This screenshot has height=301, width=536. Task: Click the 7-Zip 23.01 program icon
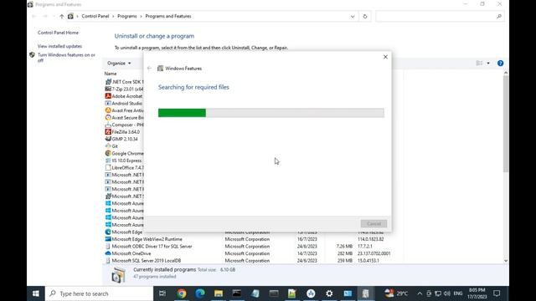[x=108, y=89]
